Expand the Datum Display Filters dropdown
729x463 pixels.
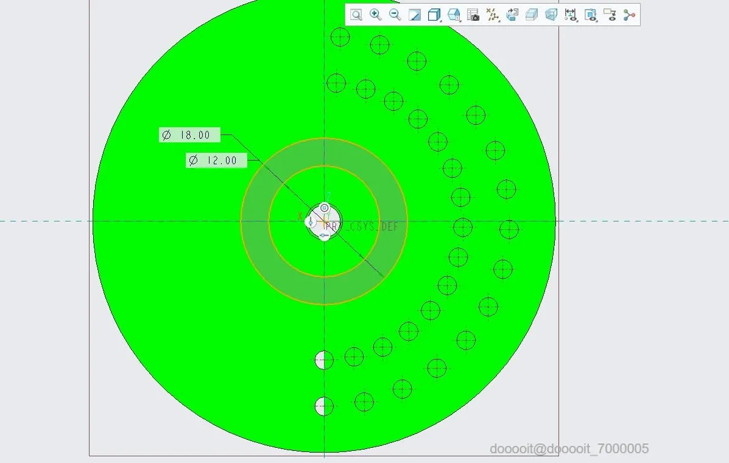point(493,15)
